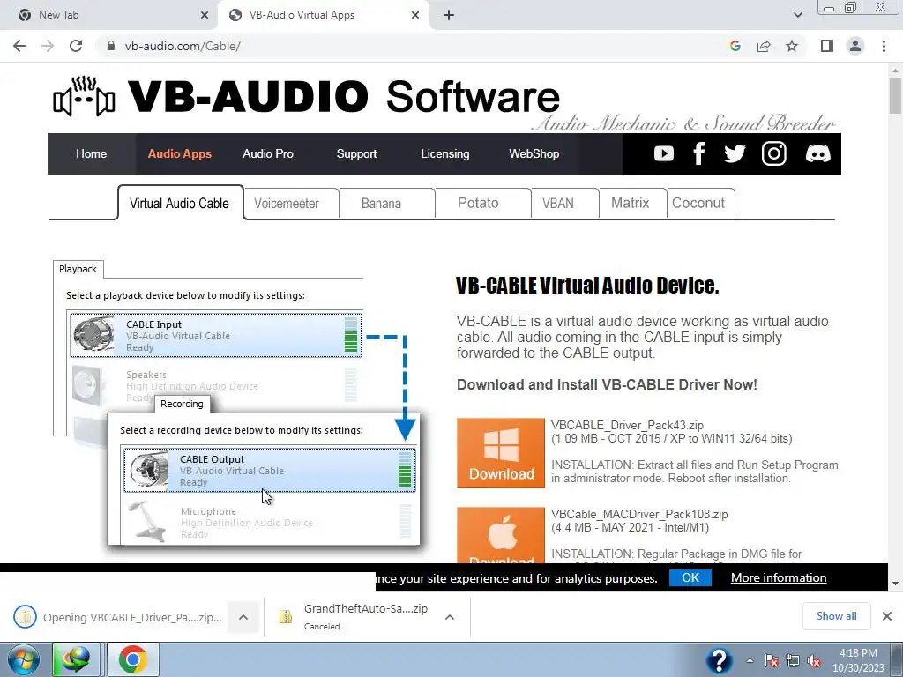Viewport: 903px width, 677px height.
Task: Open the VBCABLE_Driver_Pa zip download item
Action: coord(119,617)
